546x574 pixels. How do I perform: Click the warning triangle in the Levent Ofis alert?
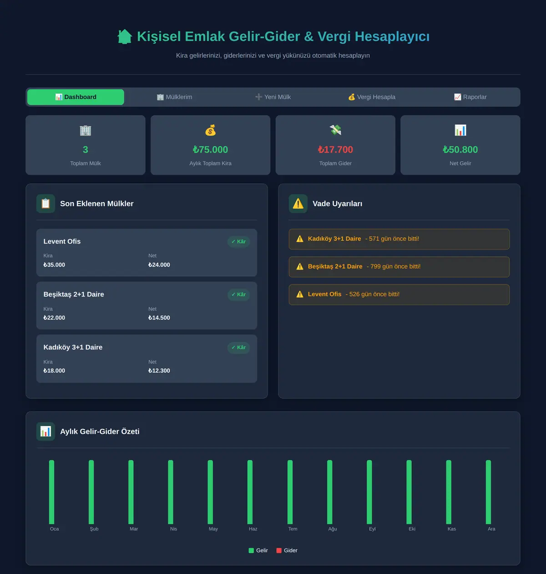tap(300, 295)
